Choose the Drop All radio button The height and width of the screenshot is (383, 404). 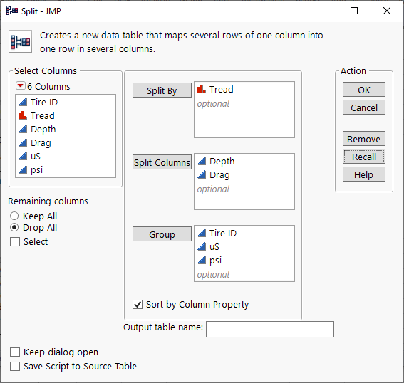14,227
